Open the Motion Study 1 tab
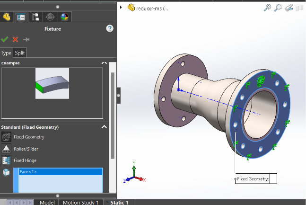Screen dimensions: 306x205 coord(81,202)
